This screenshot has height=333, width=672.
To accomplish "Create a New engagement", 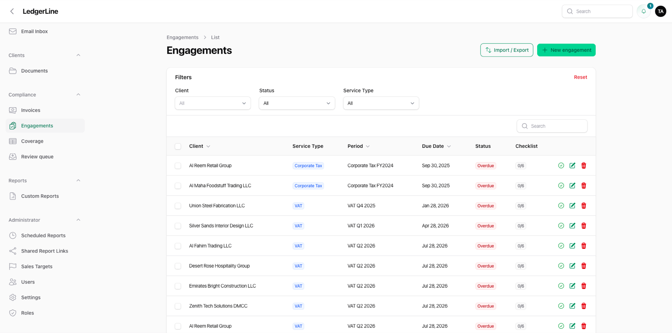I will 566,50.
